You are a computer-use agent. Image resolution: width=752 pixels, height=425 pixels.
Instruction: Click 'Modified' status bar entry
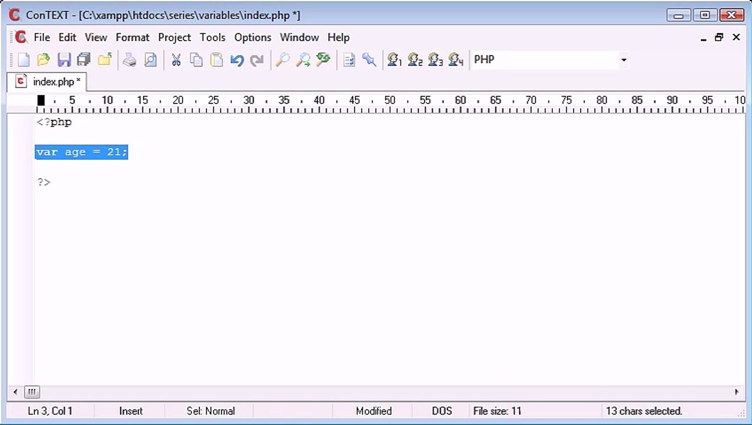pyautogui.click(x=374, y=411)
